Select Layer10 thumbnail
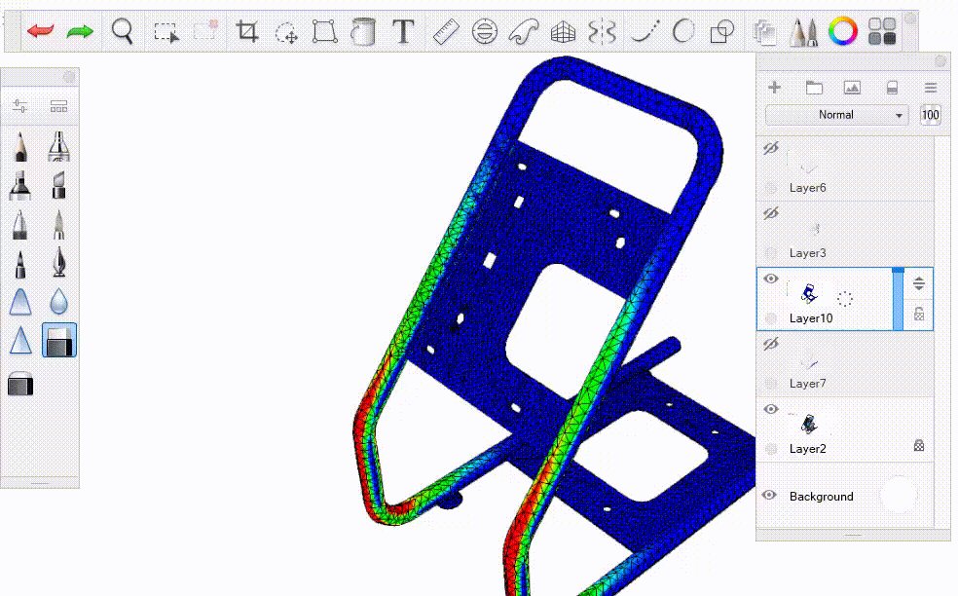Screen dimensions: 958x596 click(809, 293)
